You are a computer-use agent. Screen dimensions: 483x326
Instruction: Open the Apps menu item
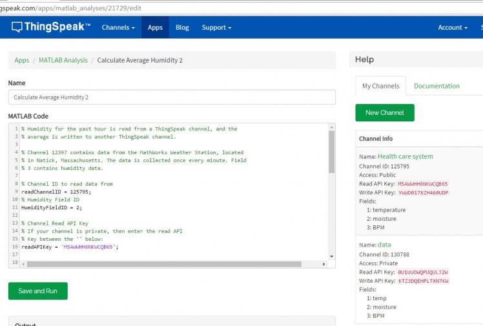(x=155, y=28)
